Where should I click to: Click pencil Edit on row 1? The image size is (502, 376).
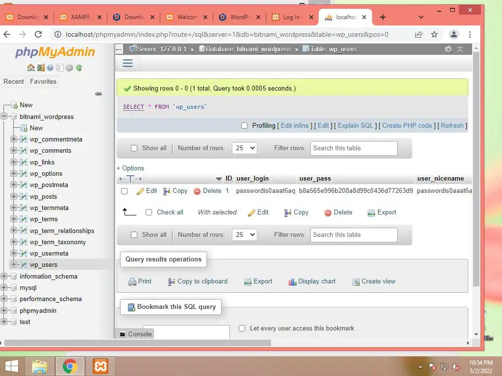click(147, 191)
